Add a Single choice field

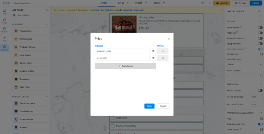click(x=30, y=63)
